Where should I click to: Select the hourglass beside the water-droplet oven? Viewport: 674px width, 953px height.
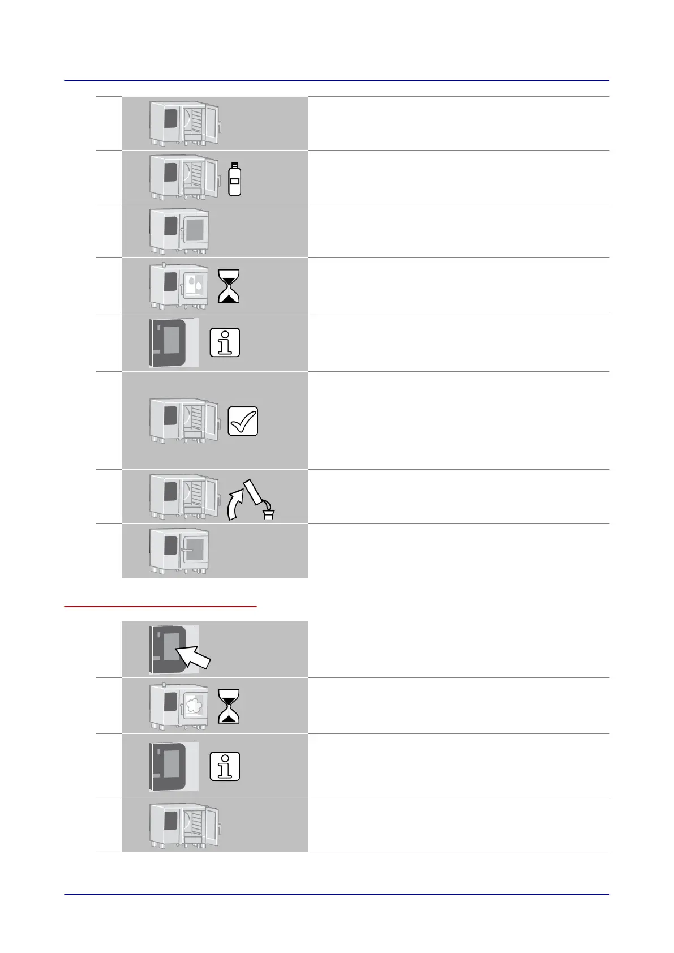click(229, 286)
